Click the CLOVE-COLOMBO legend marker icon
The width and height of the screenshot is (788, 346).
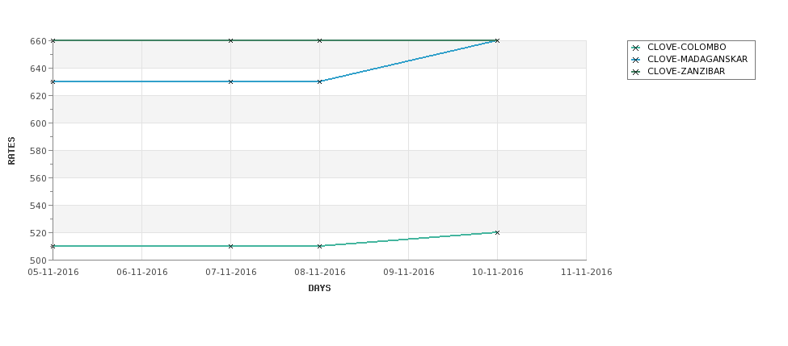(636, 48)
